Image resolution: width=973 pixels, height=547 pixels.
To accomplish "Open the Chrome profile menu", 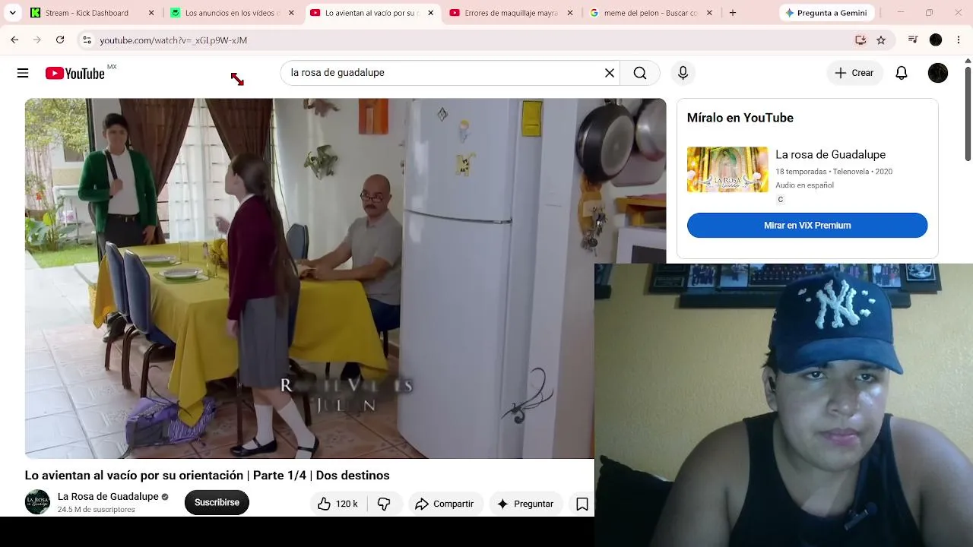I will [x=936, y=40].
